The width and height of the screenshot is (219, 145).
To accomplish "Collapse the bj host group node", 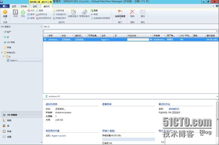I will (x=4, y=56).
